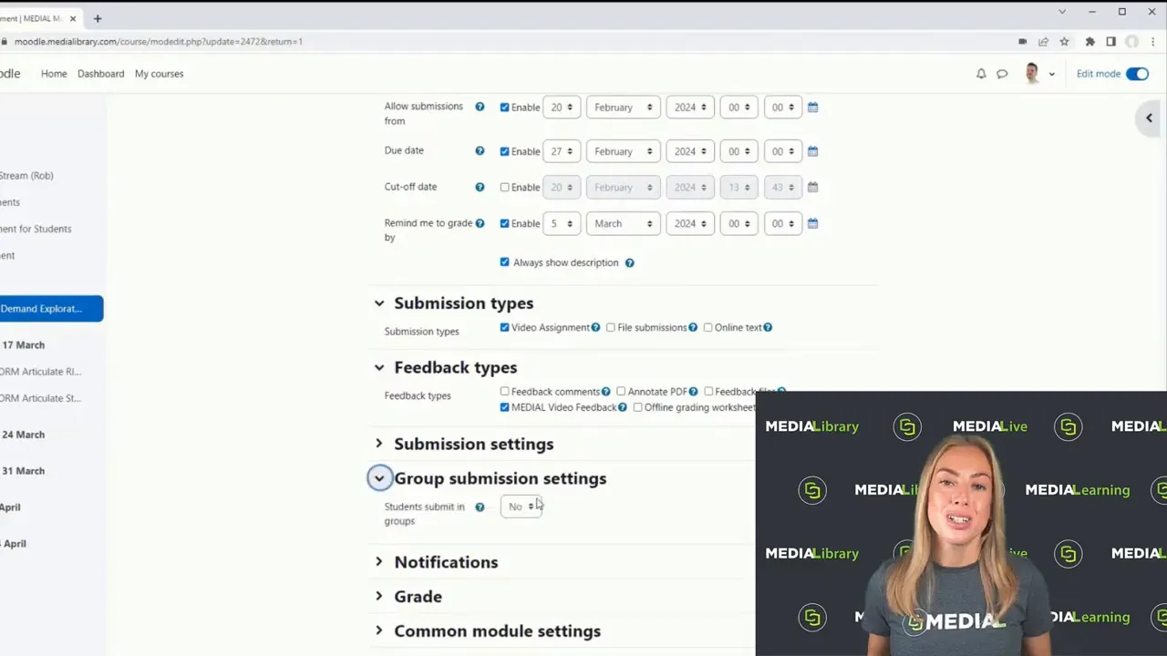The width and height of the screenshot is (1167, 656).
Task: Open Remind me to grade month dropdown March
Action: [x=623, y=223]
